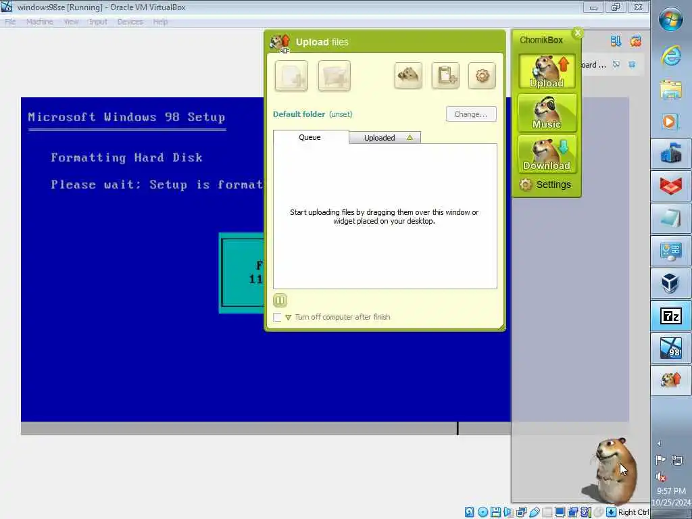
Task: Open the View menu in VirtualBox
Action: point(70,22)
